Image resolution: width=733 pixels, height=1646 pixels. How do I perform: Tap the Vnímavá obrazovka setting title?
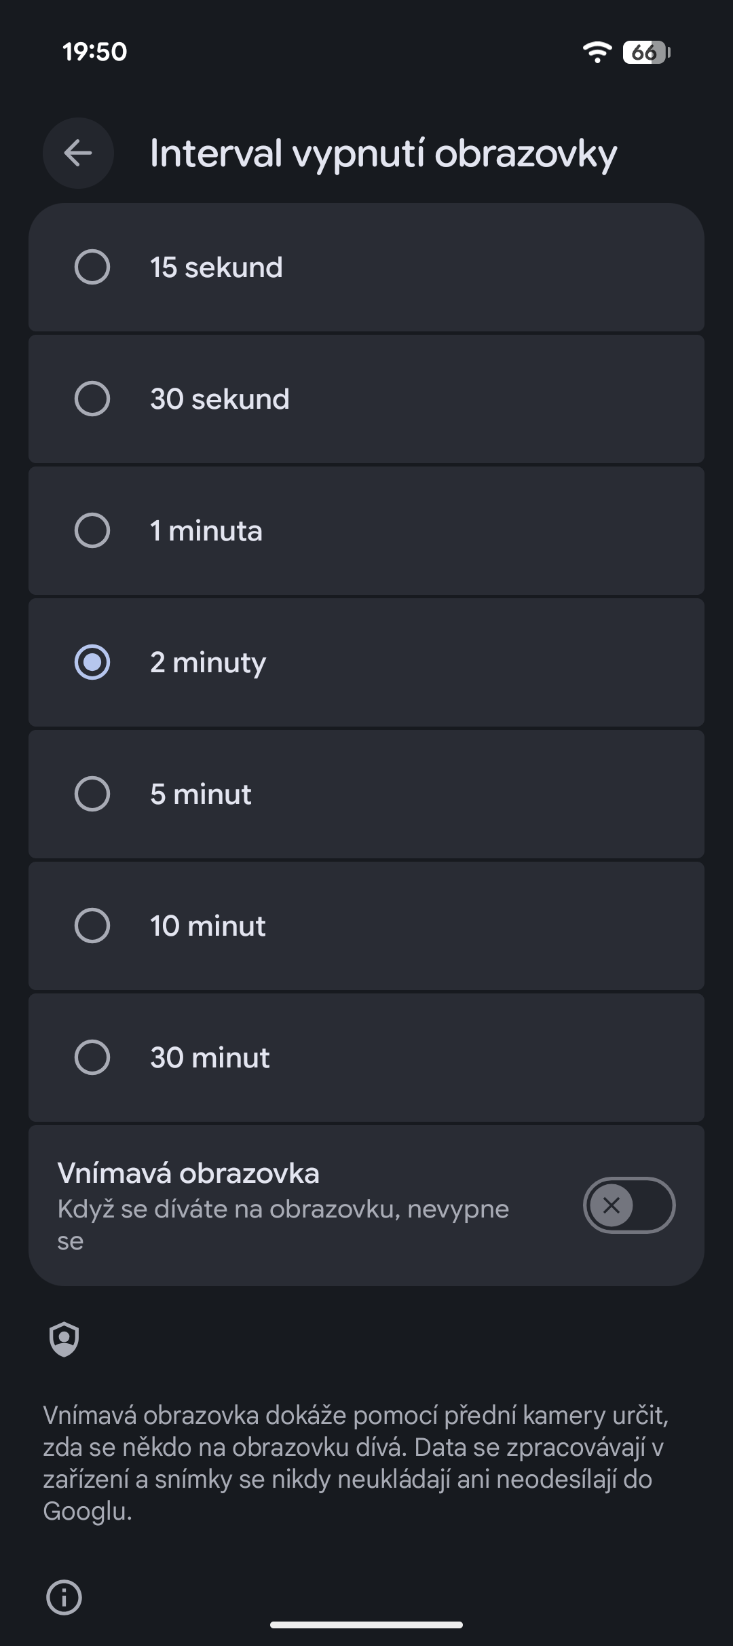[x=189, y=1173]
